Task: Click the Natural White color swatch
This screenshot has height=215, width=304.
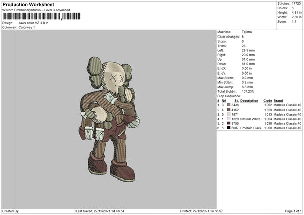Action: 229,119
